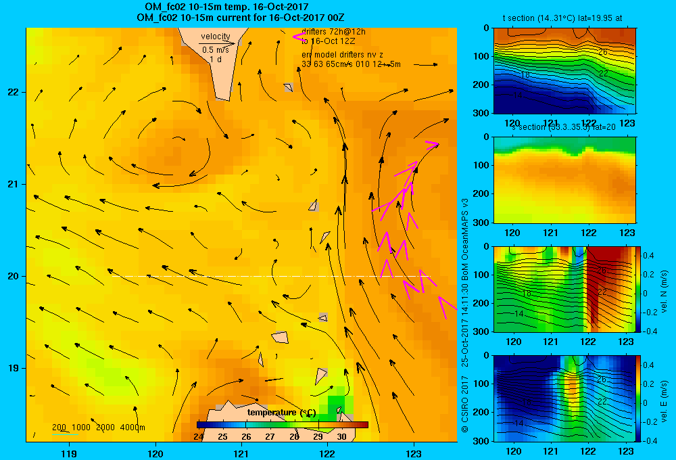Click the latitude '22' label on main map

coord(14,93)
